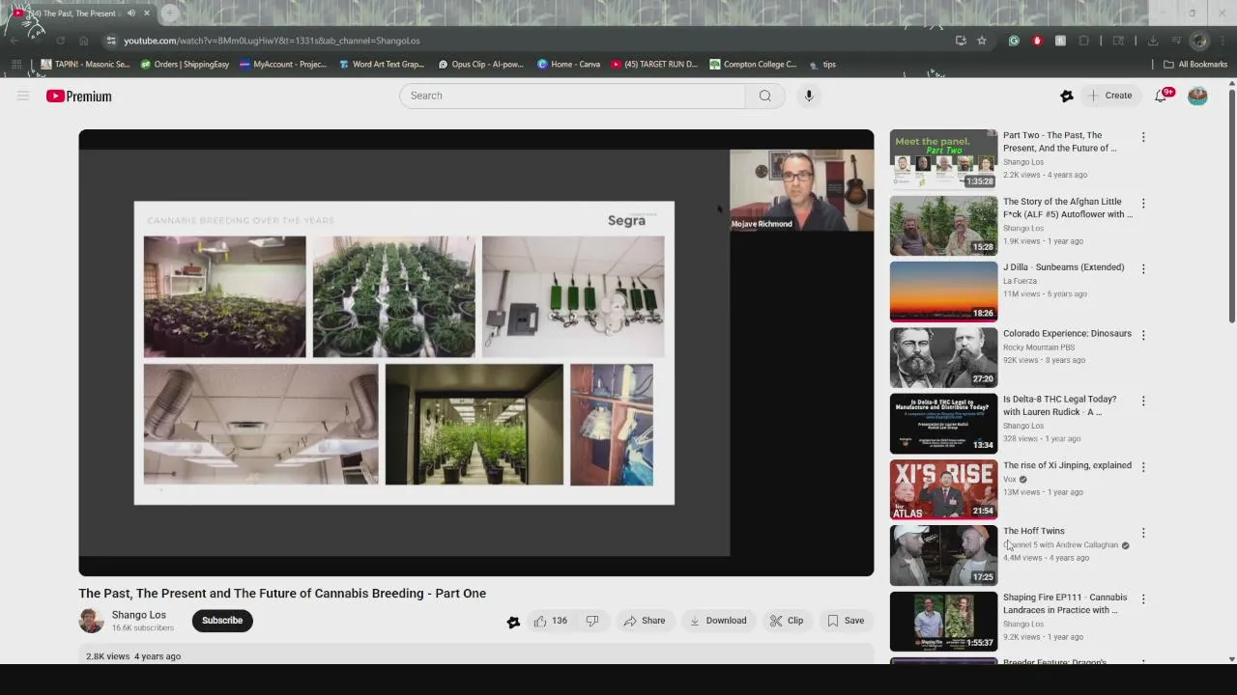
Task: Open Opus Clip bookmark
Action: 480,65
